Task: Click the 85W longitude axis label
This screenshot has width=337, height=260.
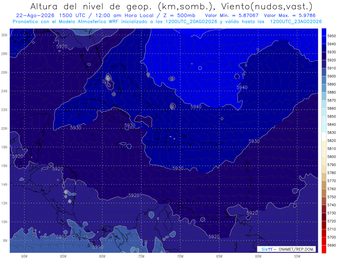Action: pyautogui.click(x=63, y=256)
